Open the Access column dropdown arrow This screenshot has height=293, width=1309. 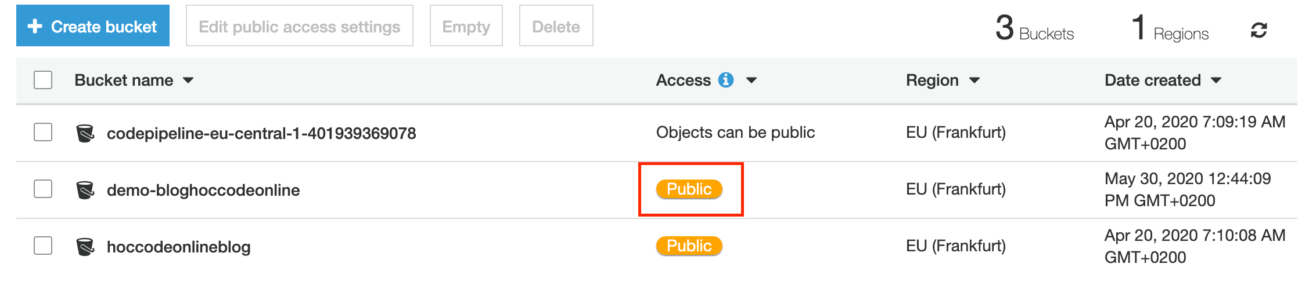click(751, 80)
